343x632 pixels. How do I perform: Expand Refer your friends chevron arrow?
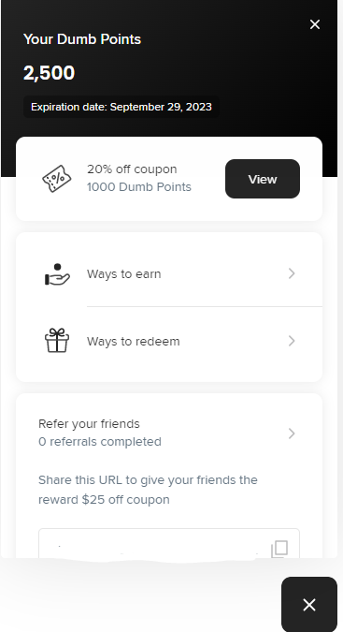point(292,434)
